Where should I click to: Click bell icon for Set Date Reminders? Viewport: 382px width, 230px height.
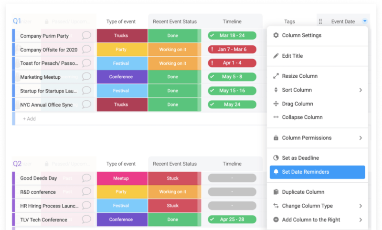(x=276, y=172)
